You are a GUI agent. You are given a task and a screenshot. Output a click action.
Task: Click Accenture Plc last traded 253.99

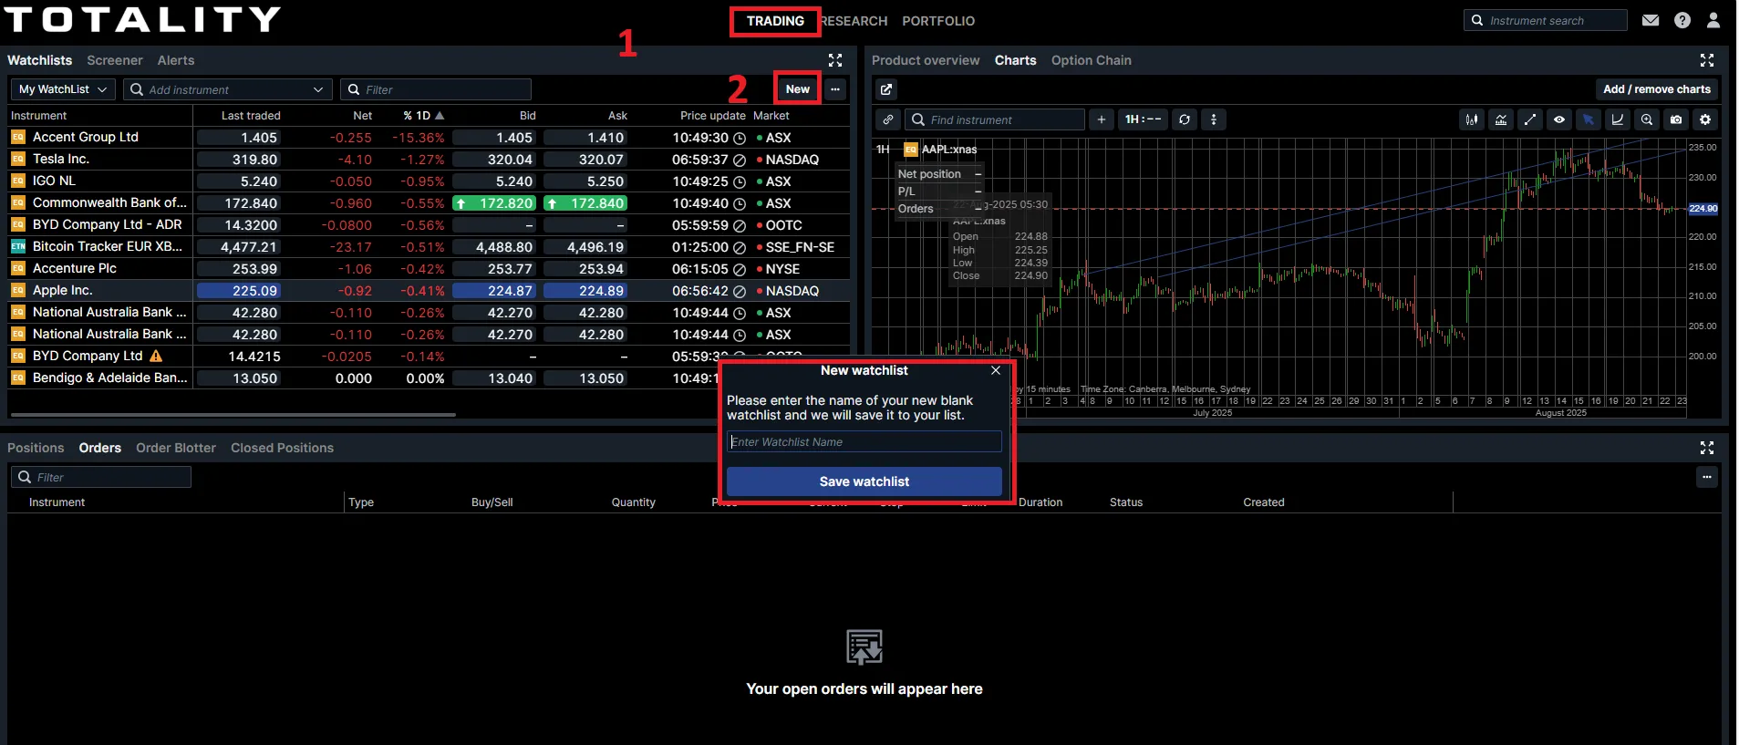coord(239,269)
